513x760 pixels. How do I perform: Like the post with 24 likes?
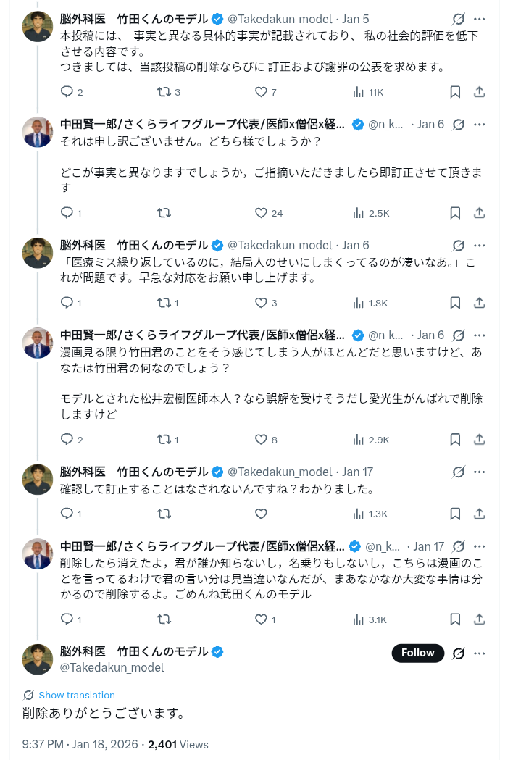pyautogui.click(x=262, y=213)
